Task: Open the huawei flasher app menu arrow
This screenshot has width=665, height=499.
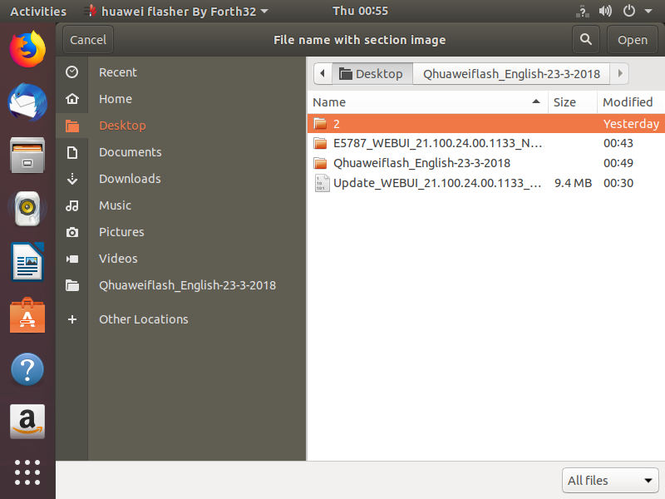Action: 264,11
